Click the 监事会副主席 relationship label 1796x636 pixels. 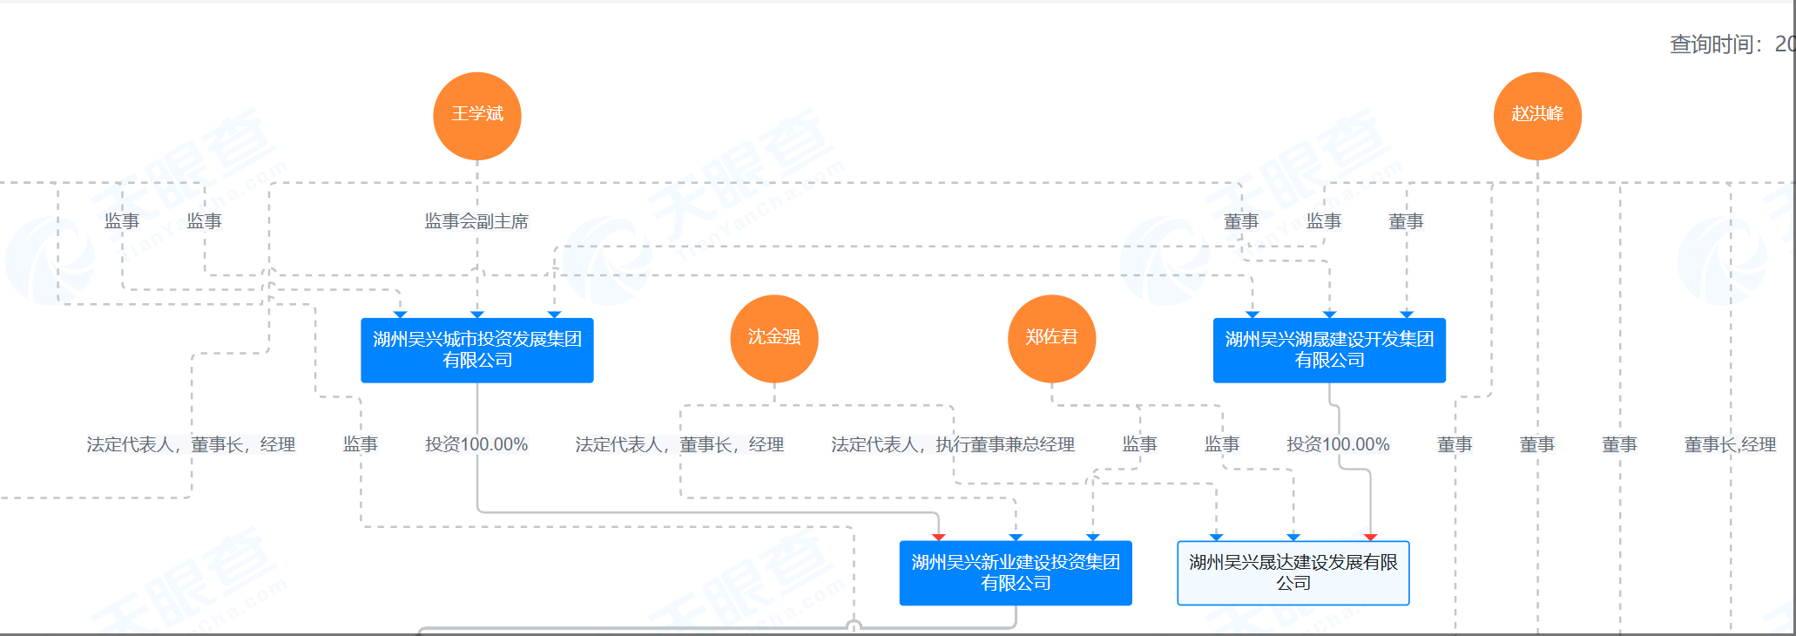coord(476,221)
